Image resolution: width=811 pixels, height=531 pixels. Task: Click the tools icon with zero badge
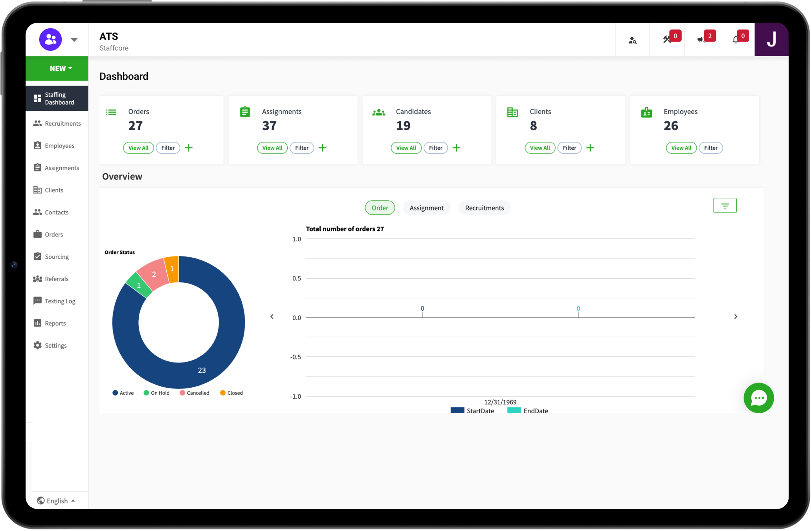[x=667, y=40]
